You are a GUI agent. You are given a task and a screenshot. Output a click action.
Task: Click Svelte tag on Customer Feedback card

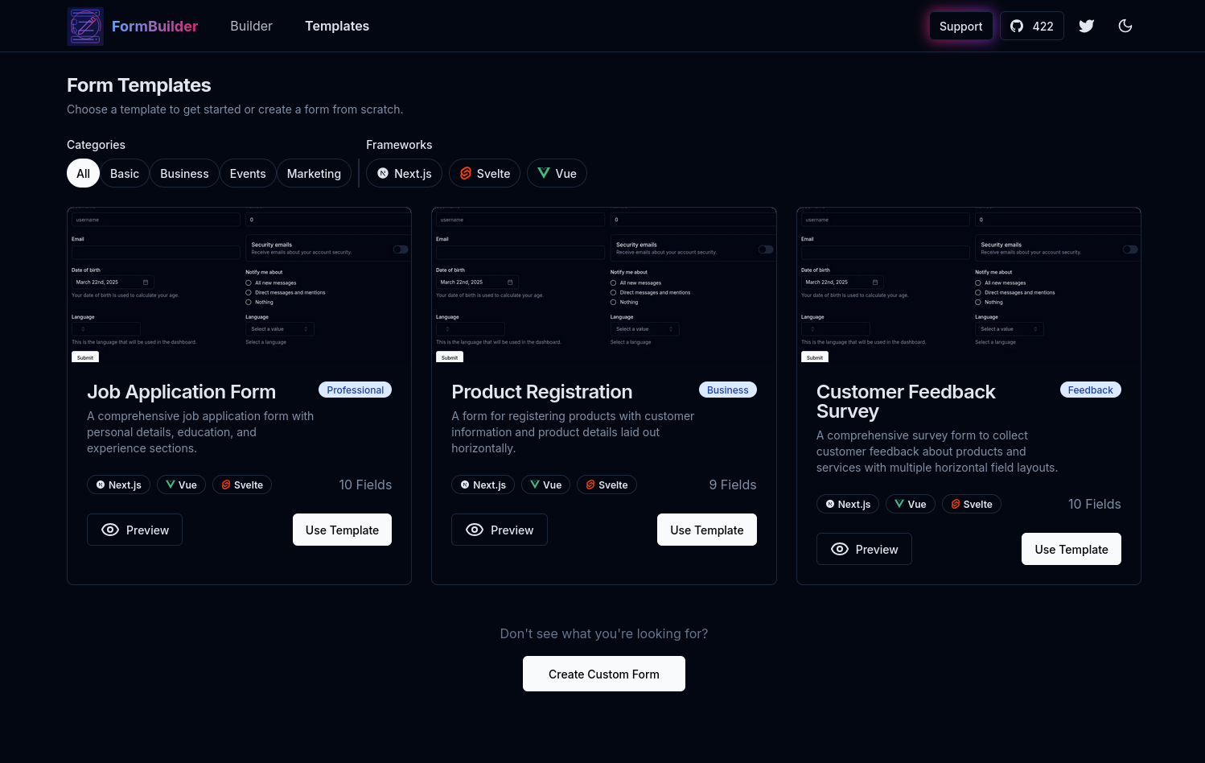pos(972,504)
